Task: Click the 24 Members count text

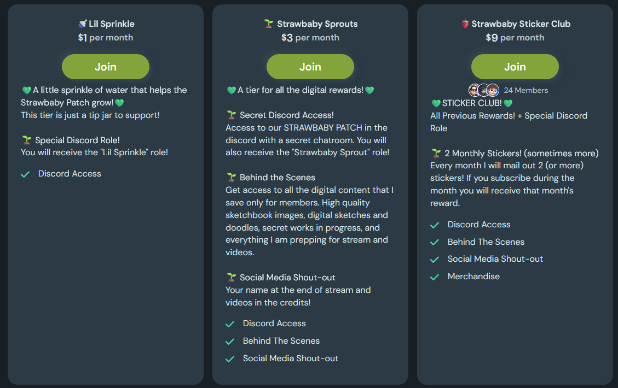Action: (525, 90)
